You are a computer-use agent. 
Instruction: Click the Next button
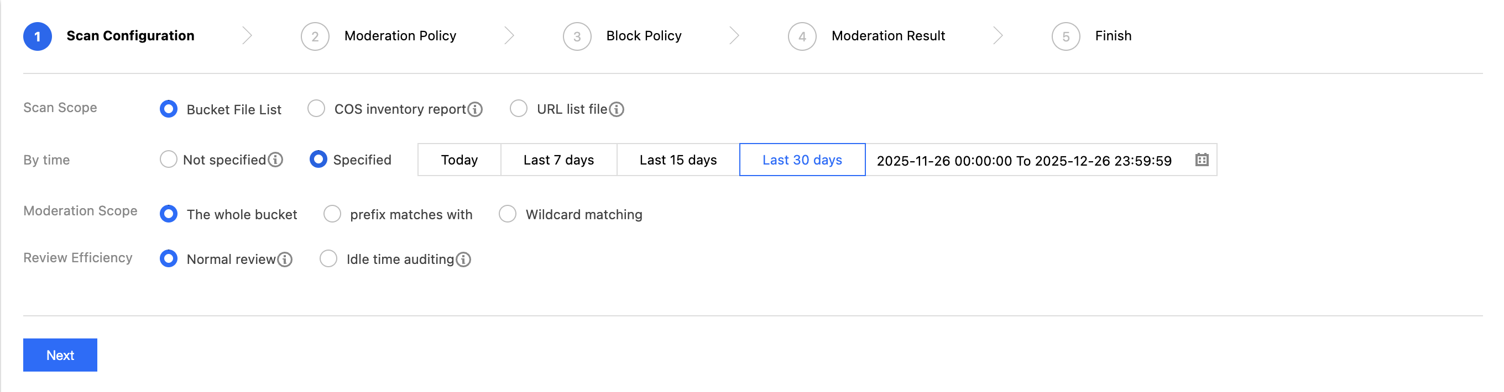(60, 354)
